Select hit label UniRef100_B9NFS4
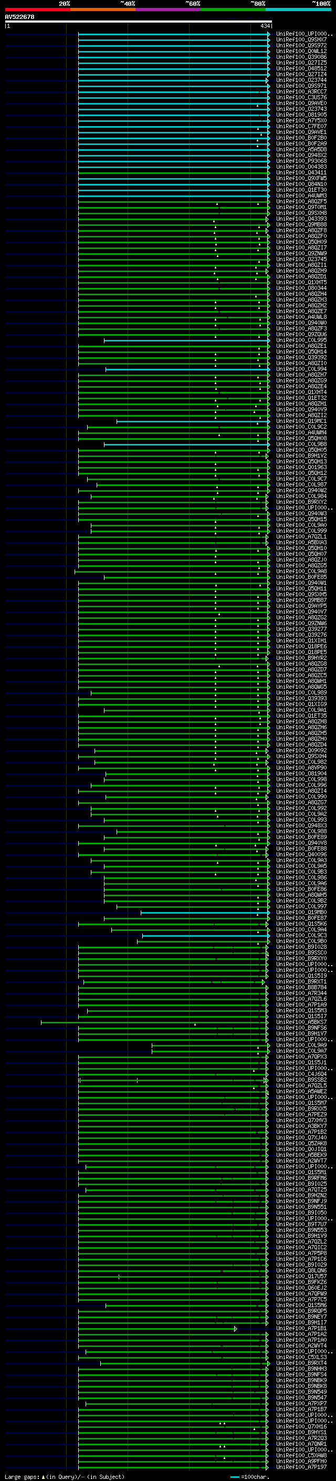The width and height of the screenshot is (336, 1481). [301, 1375]
